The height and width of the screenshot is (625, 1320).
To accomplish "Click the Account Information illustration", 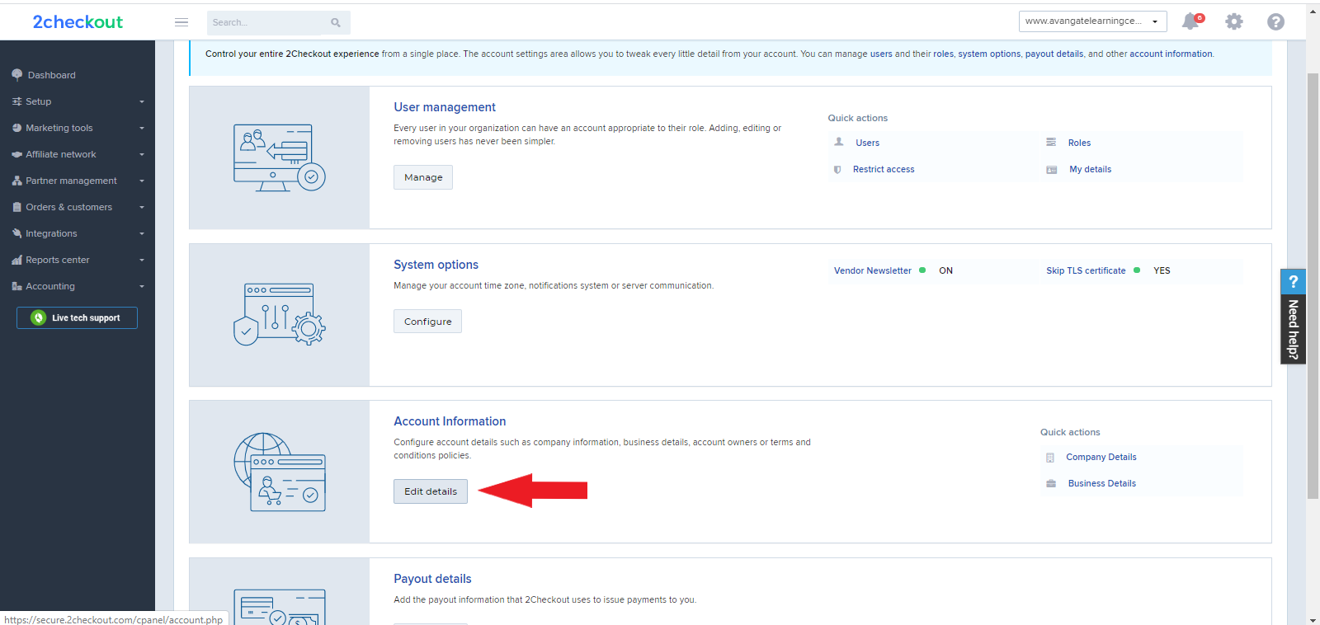I will (x=279, y=472).
